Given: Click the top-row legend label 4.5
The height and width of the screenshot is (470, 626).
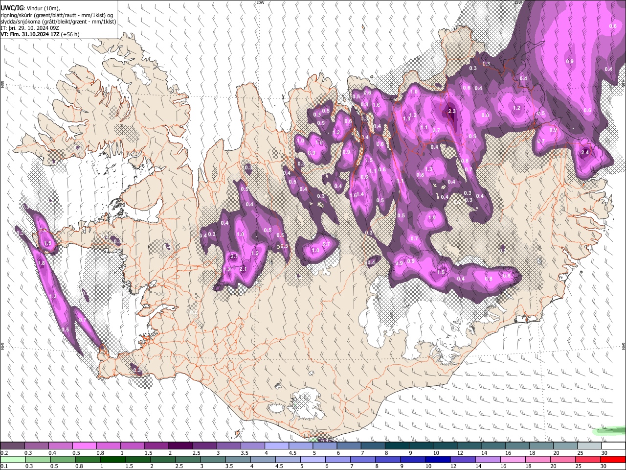Looking at the screenshot, I should coord(292,453).
